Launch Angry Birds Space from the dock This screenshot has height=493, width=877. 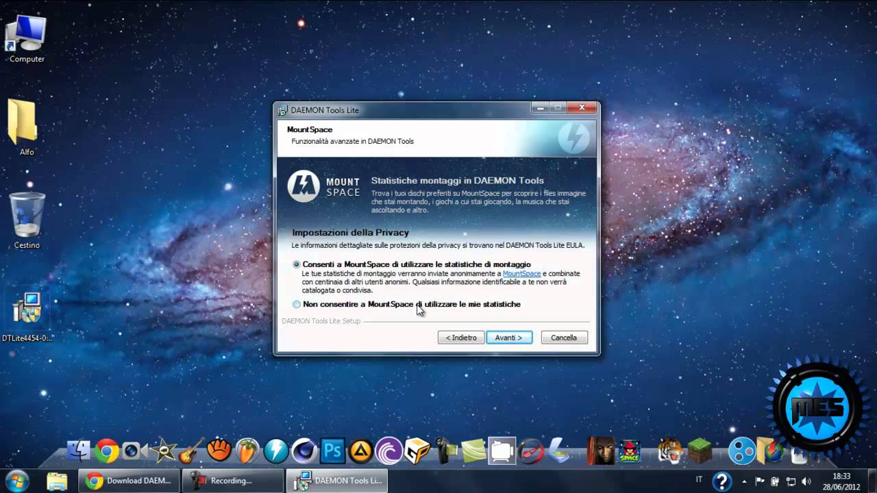click(629, 450)
